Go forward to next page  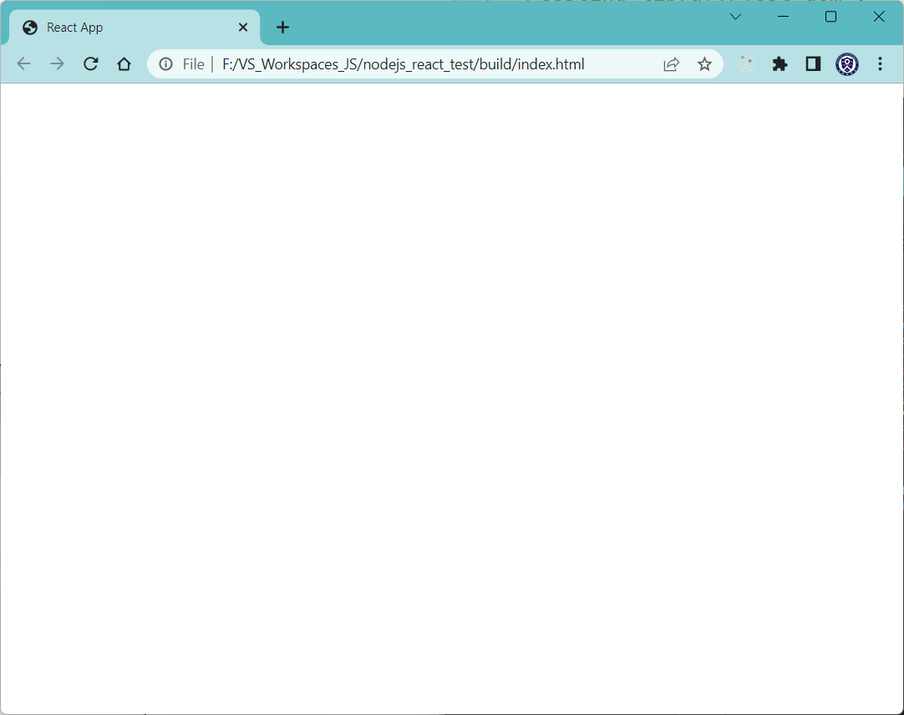(57, 64)
